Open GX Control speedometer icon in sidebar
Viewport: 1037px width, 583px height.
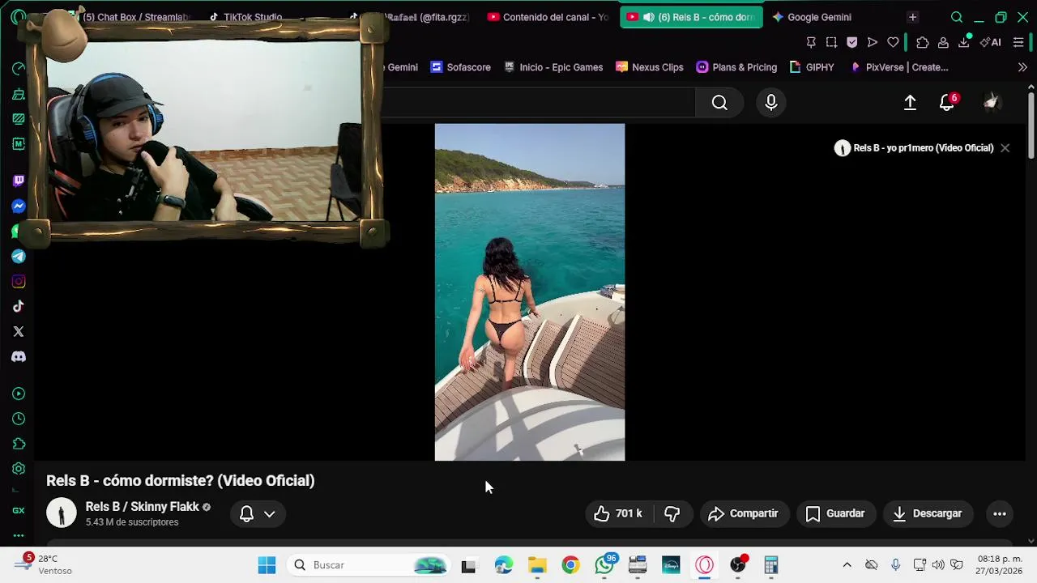[x=19, y=68]
